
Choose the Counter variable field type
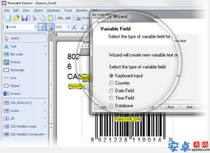111,83
